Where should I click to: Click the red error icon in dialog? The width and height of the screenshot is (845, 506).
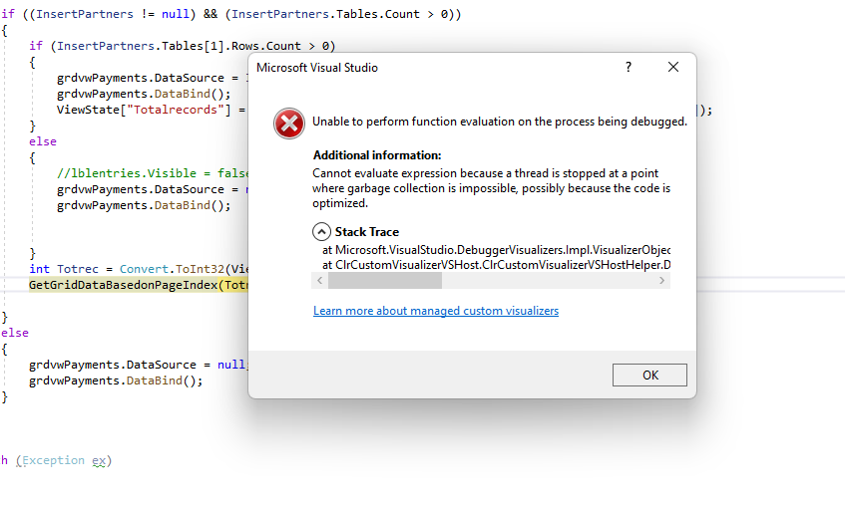pyautogui.click(x=289, y=124)
